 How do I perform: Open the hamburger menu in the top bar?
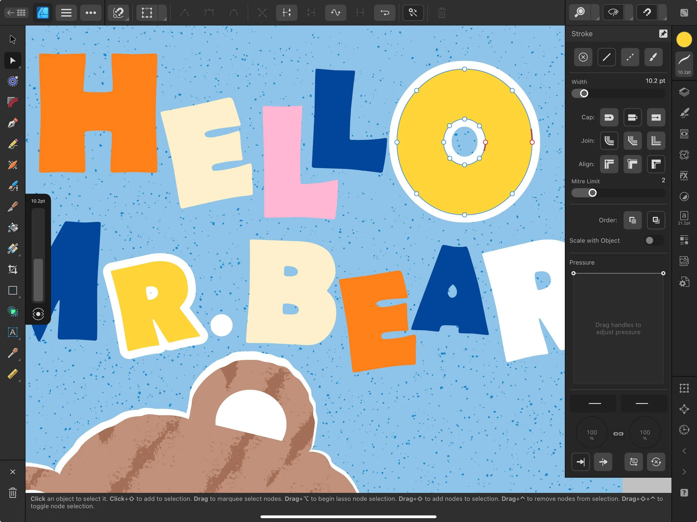(66, 13)
